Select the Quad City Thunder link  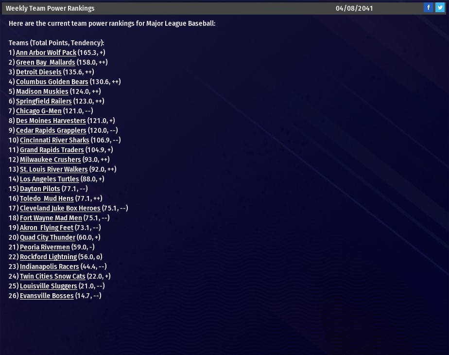pos(48,237)
